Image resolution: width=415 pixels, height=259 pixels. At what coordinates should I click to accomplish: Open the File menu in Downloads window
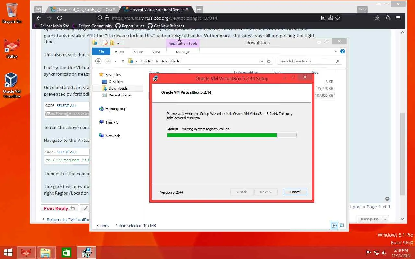click(101, 51)
